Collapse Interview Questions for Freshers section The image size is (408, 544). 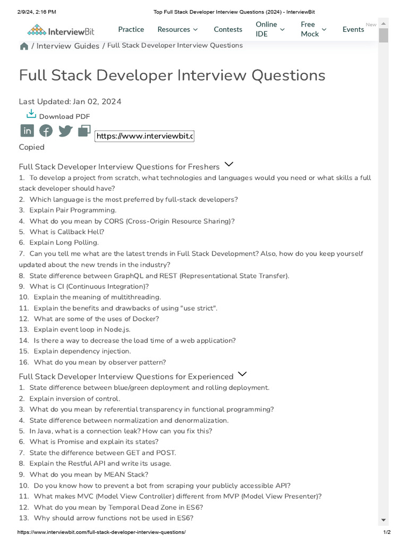coord(229,165)
